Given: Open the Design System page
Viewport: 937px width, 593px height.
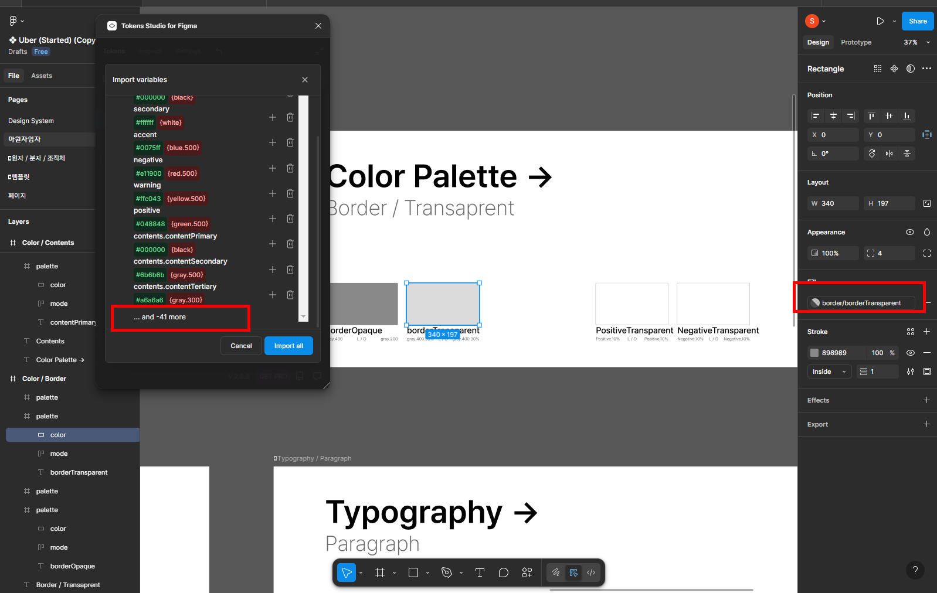Looking at the screenshot, I should point(31,121).
